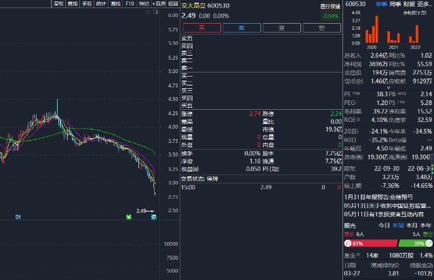434x280 pixels.
Task: Click the 涨停 limit-up price 2.74
Action: pyautogui.click(x=255, y=114)
